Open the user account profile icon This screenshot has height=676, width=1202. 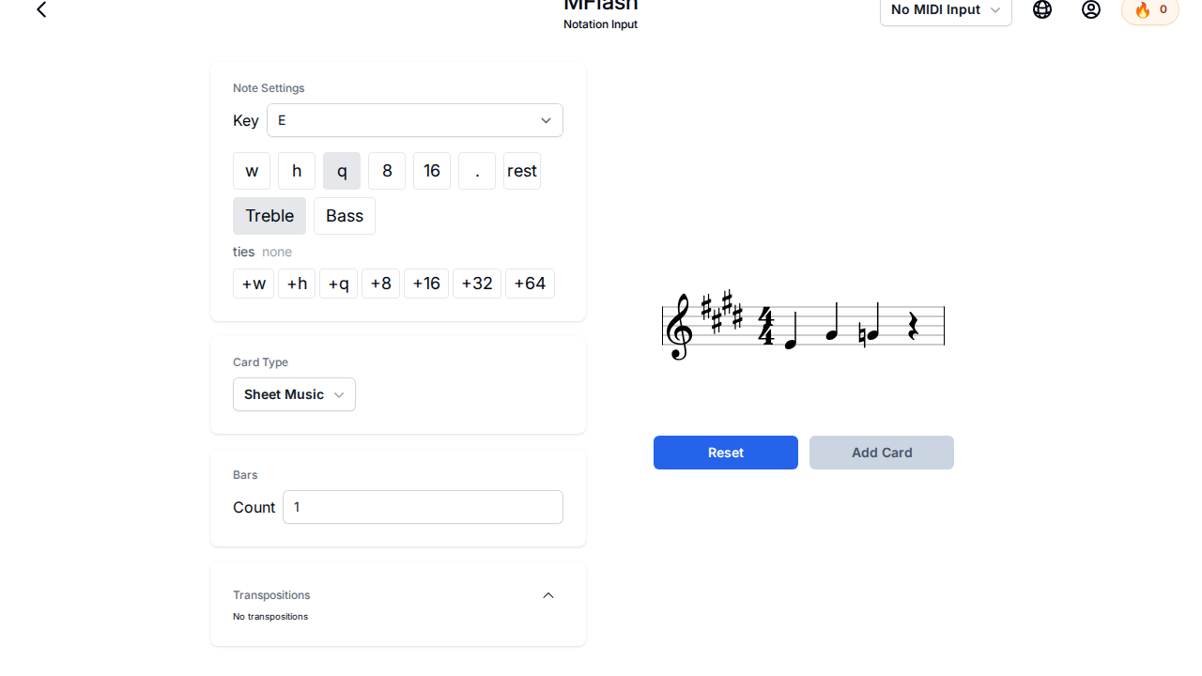1091,10
